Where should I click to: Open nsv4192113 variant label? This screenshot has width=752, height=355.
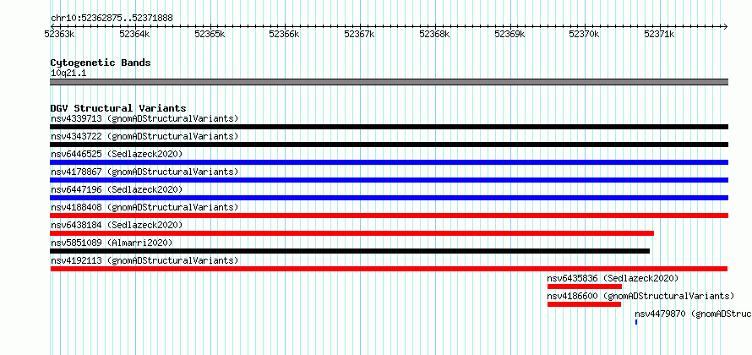pyautogui.click(x=144, y=260)
